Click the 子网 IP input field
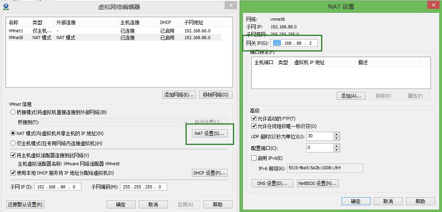This screenshot has width=442, height=212. tap(58, 187)
